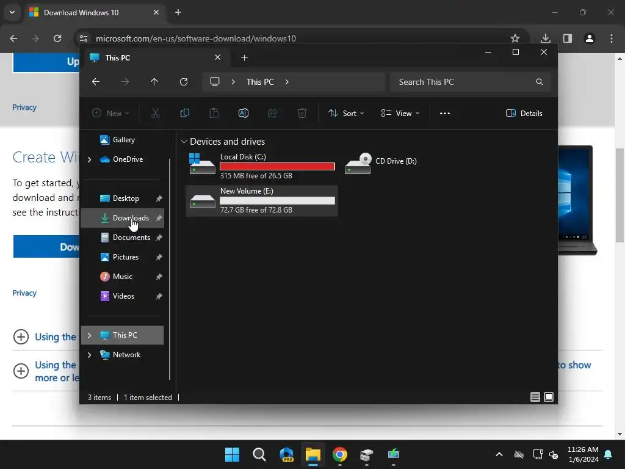Image resolution: width=625 pixels, height=469 pixels.
Task: Open Chrome side panel icon
Action: 568,38
